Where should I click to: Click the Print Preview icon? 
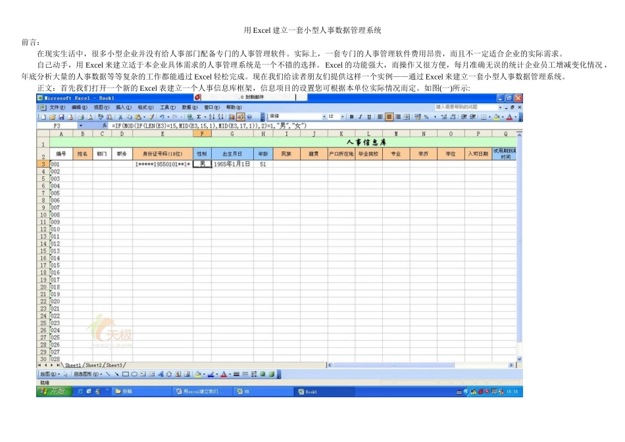point(89,117)
